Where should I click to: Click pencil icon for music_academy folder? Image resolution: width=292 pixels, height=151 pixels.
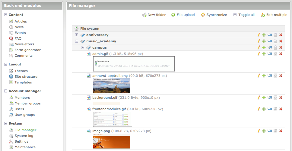[x=259, y=41]
